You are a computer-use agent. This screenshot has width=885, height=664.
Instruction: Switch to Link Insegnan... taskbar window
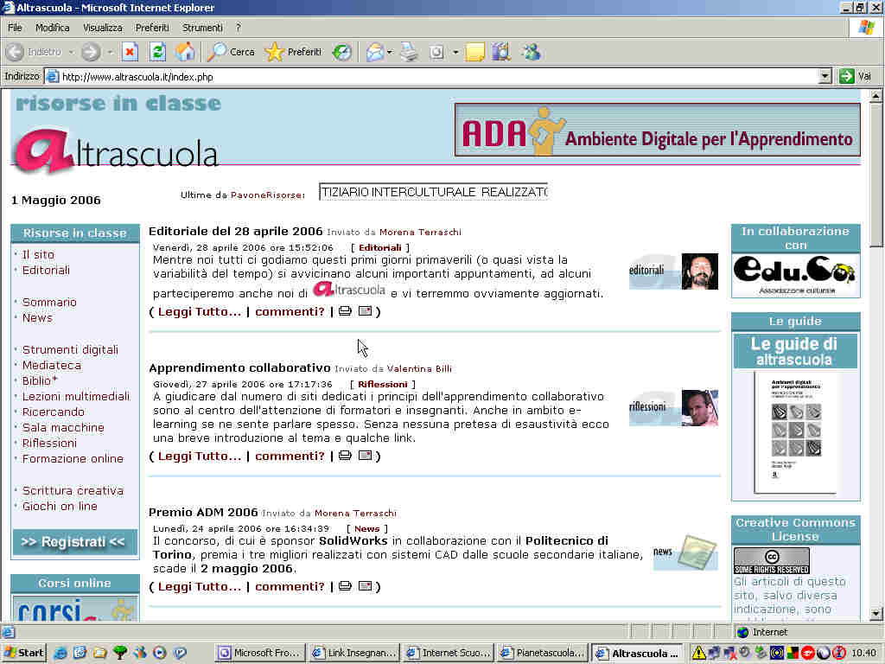(x=354, y=654)
